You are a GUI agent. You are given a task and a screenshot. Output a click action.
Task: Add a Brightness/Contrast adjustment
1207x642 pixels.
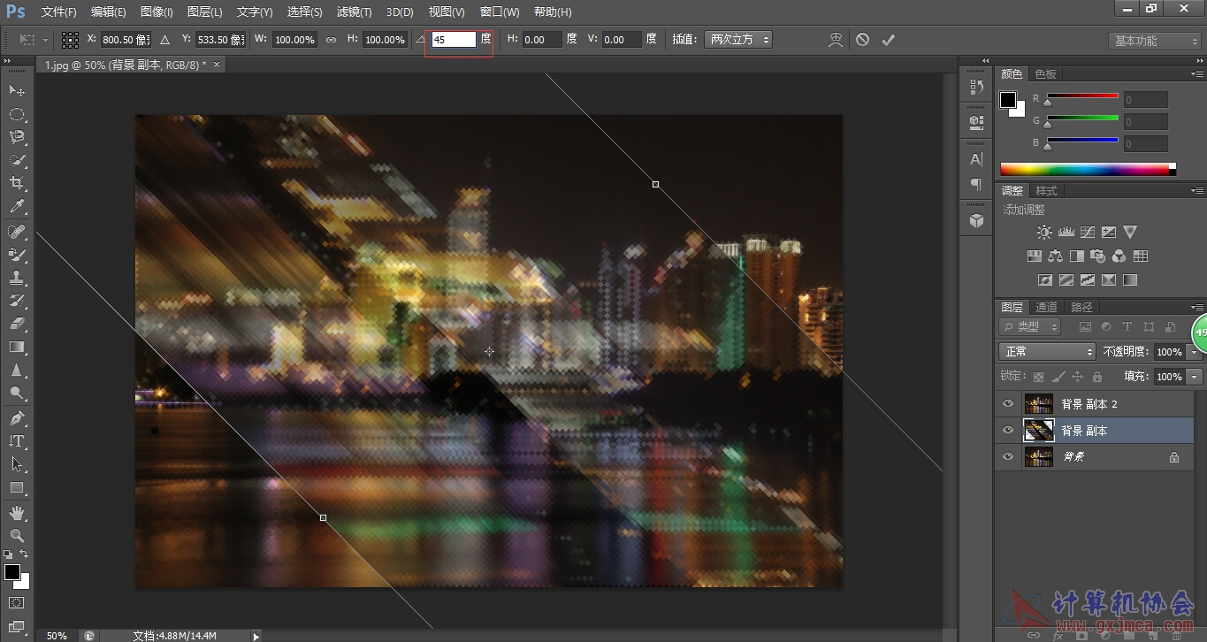[x=1044, y=232]
